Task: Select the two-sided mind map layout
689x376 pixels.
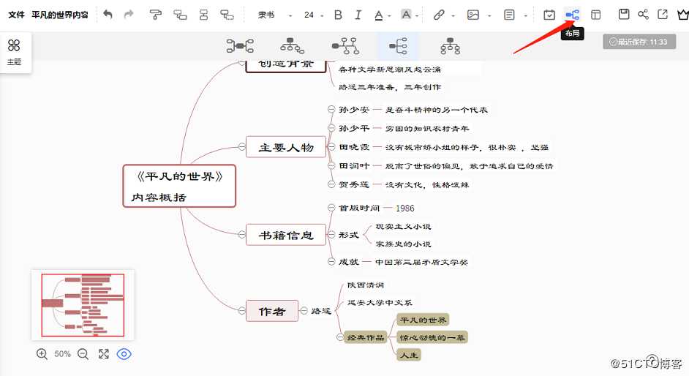Action: tap(240, 45)
